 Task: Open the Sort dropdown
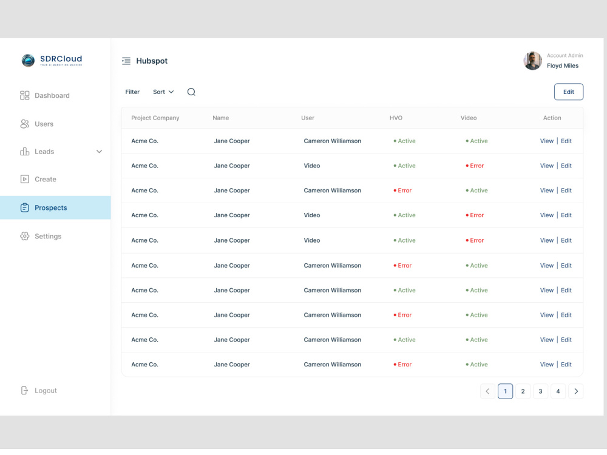click(163, 92)
